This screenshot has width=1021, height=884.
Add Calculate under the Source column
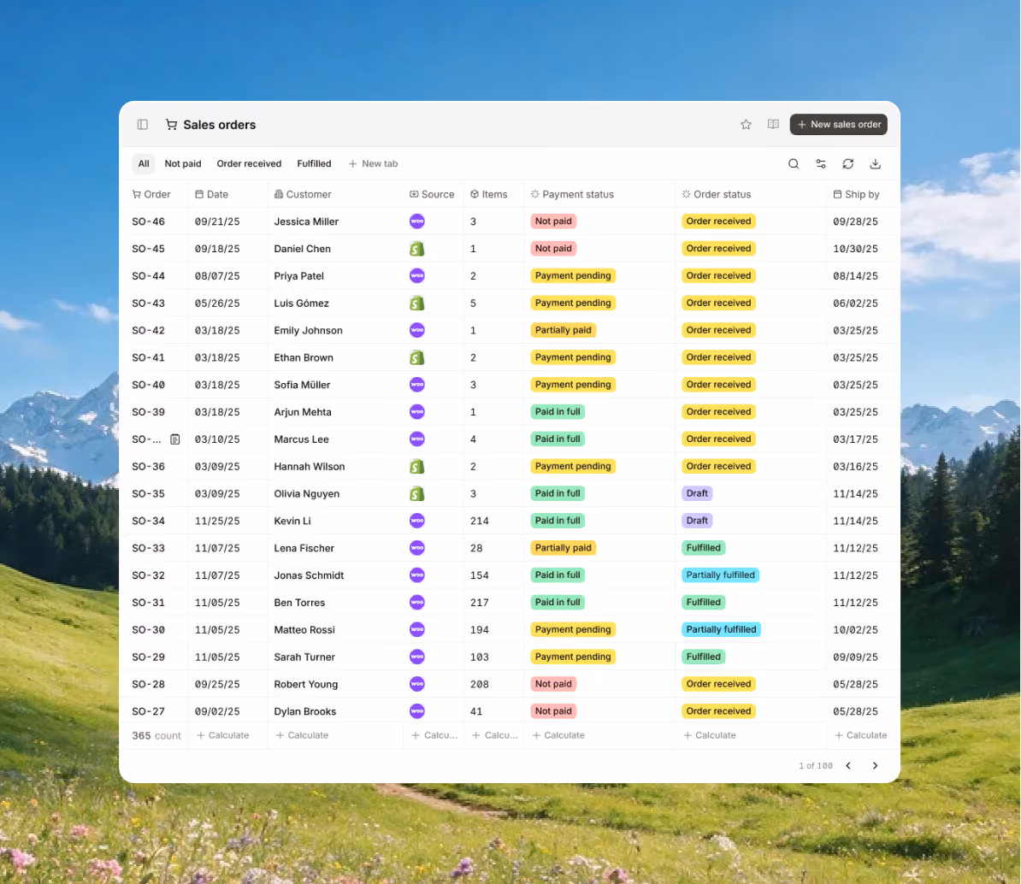tap(434, 735)
